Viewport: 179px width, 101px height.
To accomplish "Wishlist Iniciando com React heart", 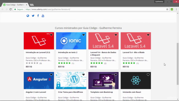I will click(x=148, y=75).
